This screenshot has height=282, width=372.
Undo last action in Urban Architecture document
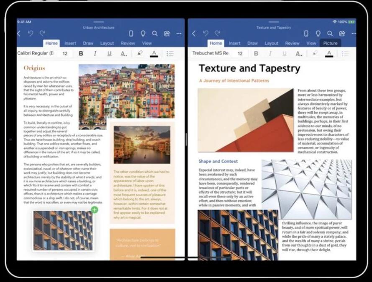pyautogui.click(x=31, y=33)
